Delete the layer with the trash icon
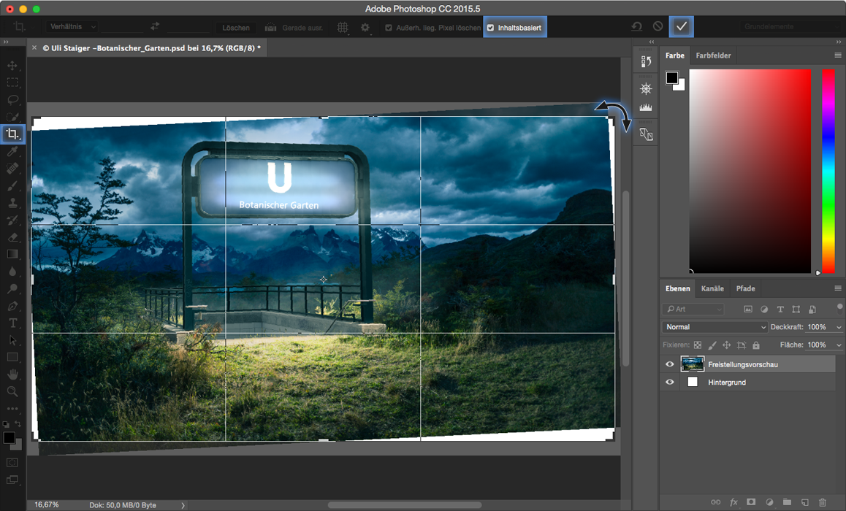 click(823, 502)
